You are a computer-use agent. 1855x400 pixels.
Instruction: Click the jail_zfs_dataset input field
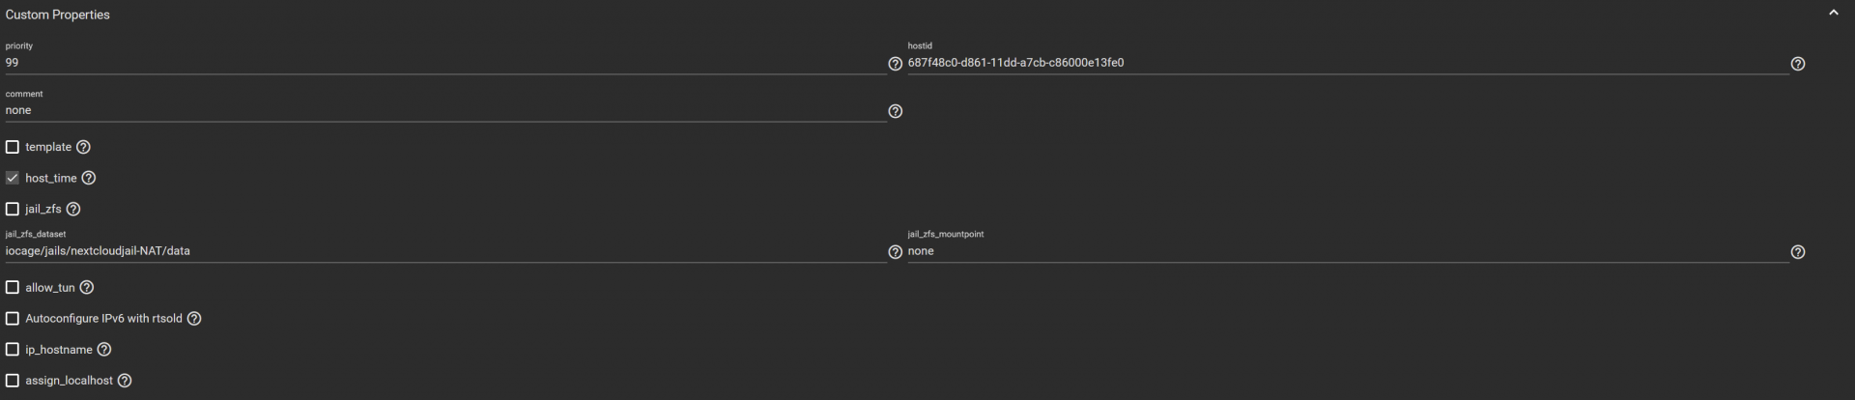point(444,251)
